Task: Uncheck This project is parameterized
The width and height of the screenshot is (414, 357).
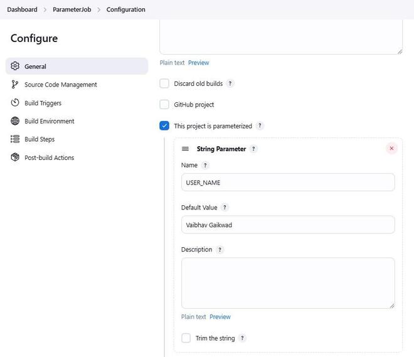Action: click(x=164, y=125)
